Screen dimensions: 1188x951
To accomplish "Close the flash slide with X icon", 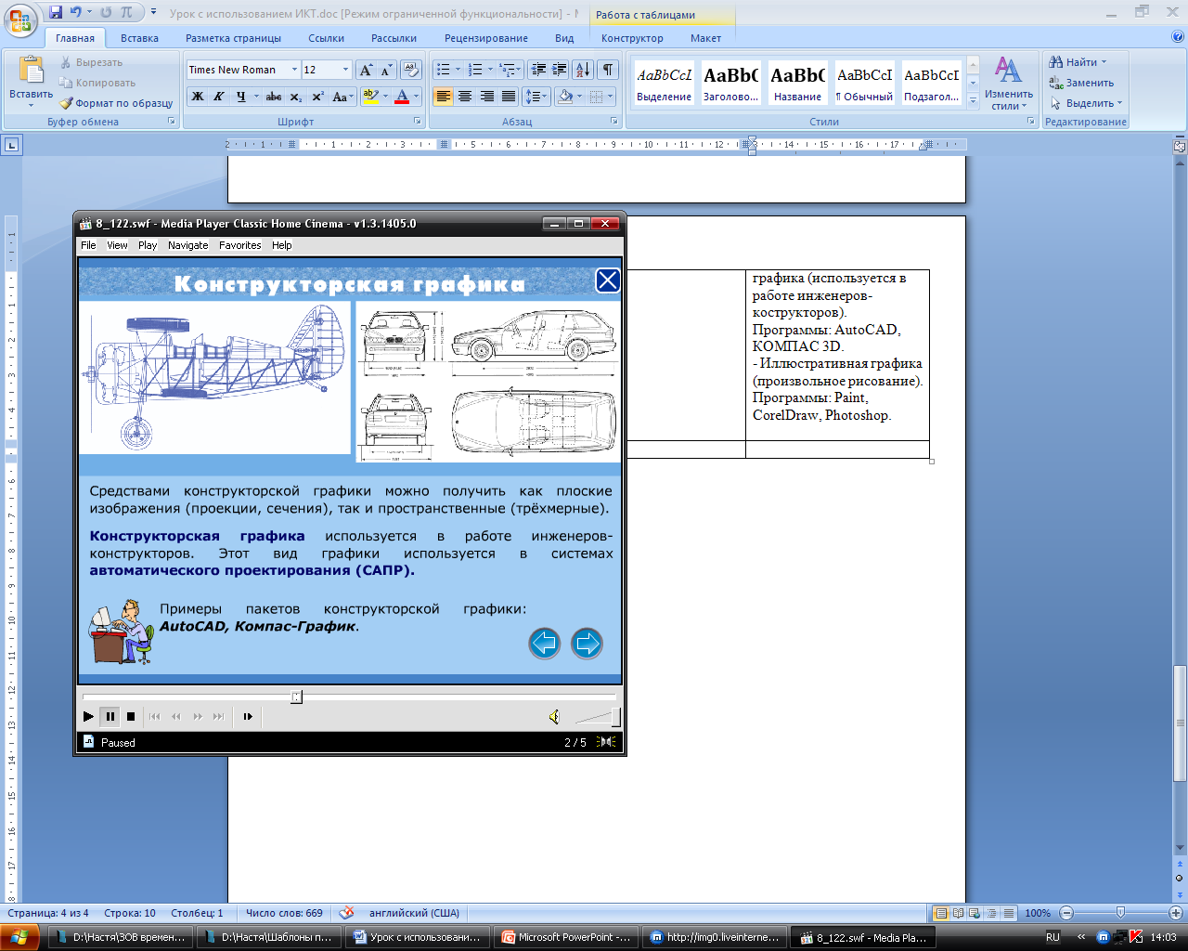I will point(608,280).
